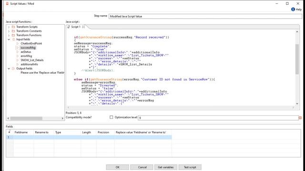The image size is (305, 171).
Task: Click the Help icon
Action: (293, 9)
